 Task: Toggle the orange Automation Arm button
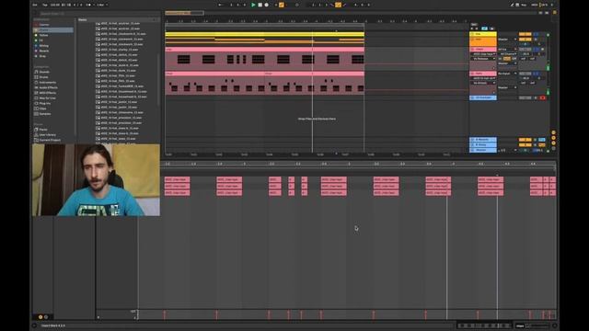click(x=282, y=5)
